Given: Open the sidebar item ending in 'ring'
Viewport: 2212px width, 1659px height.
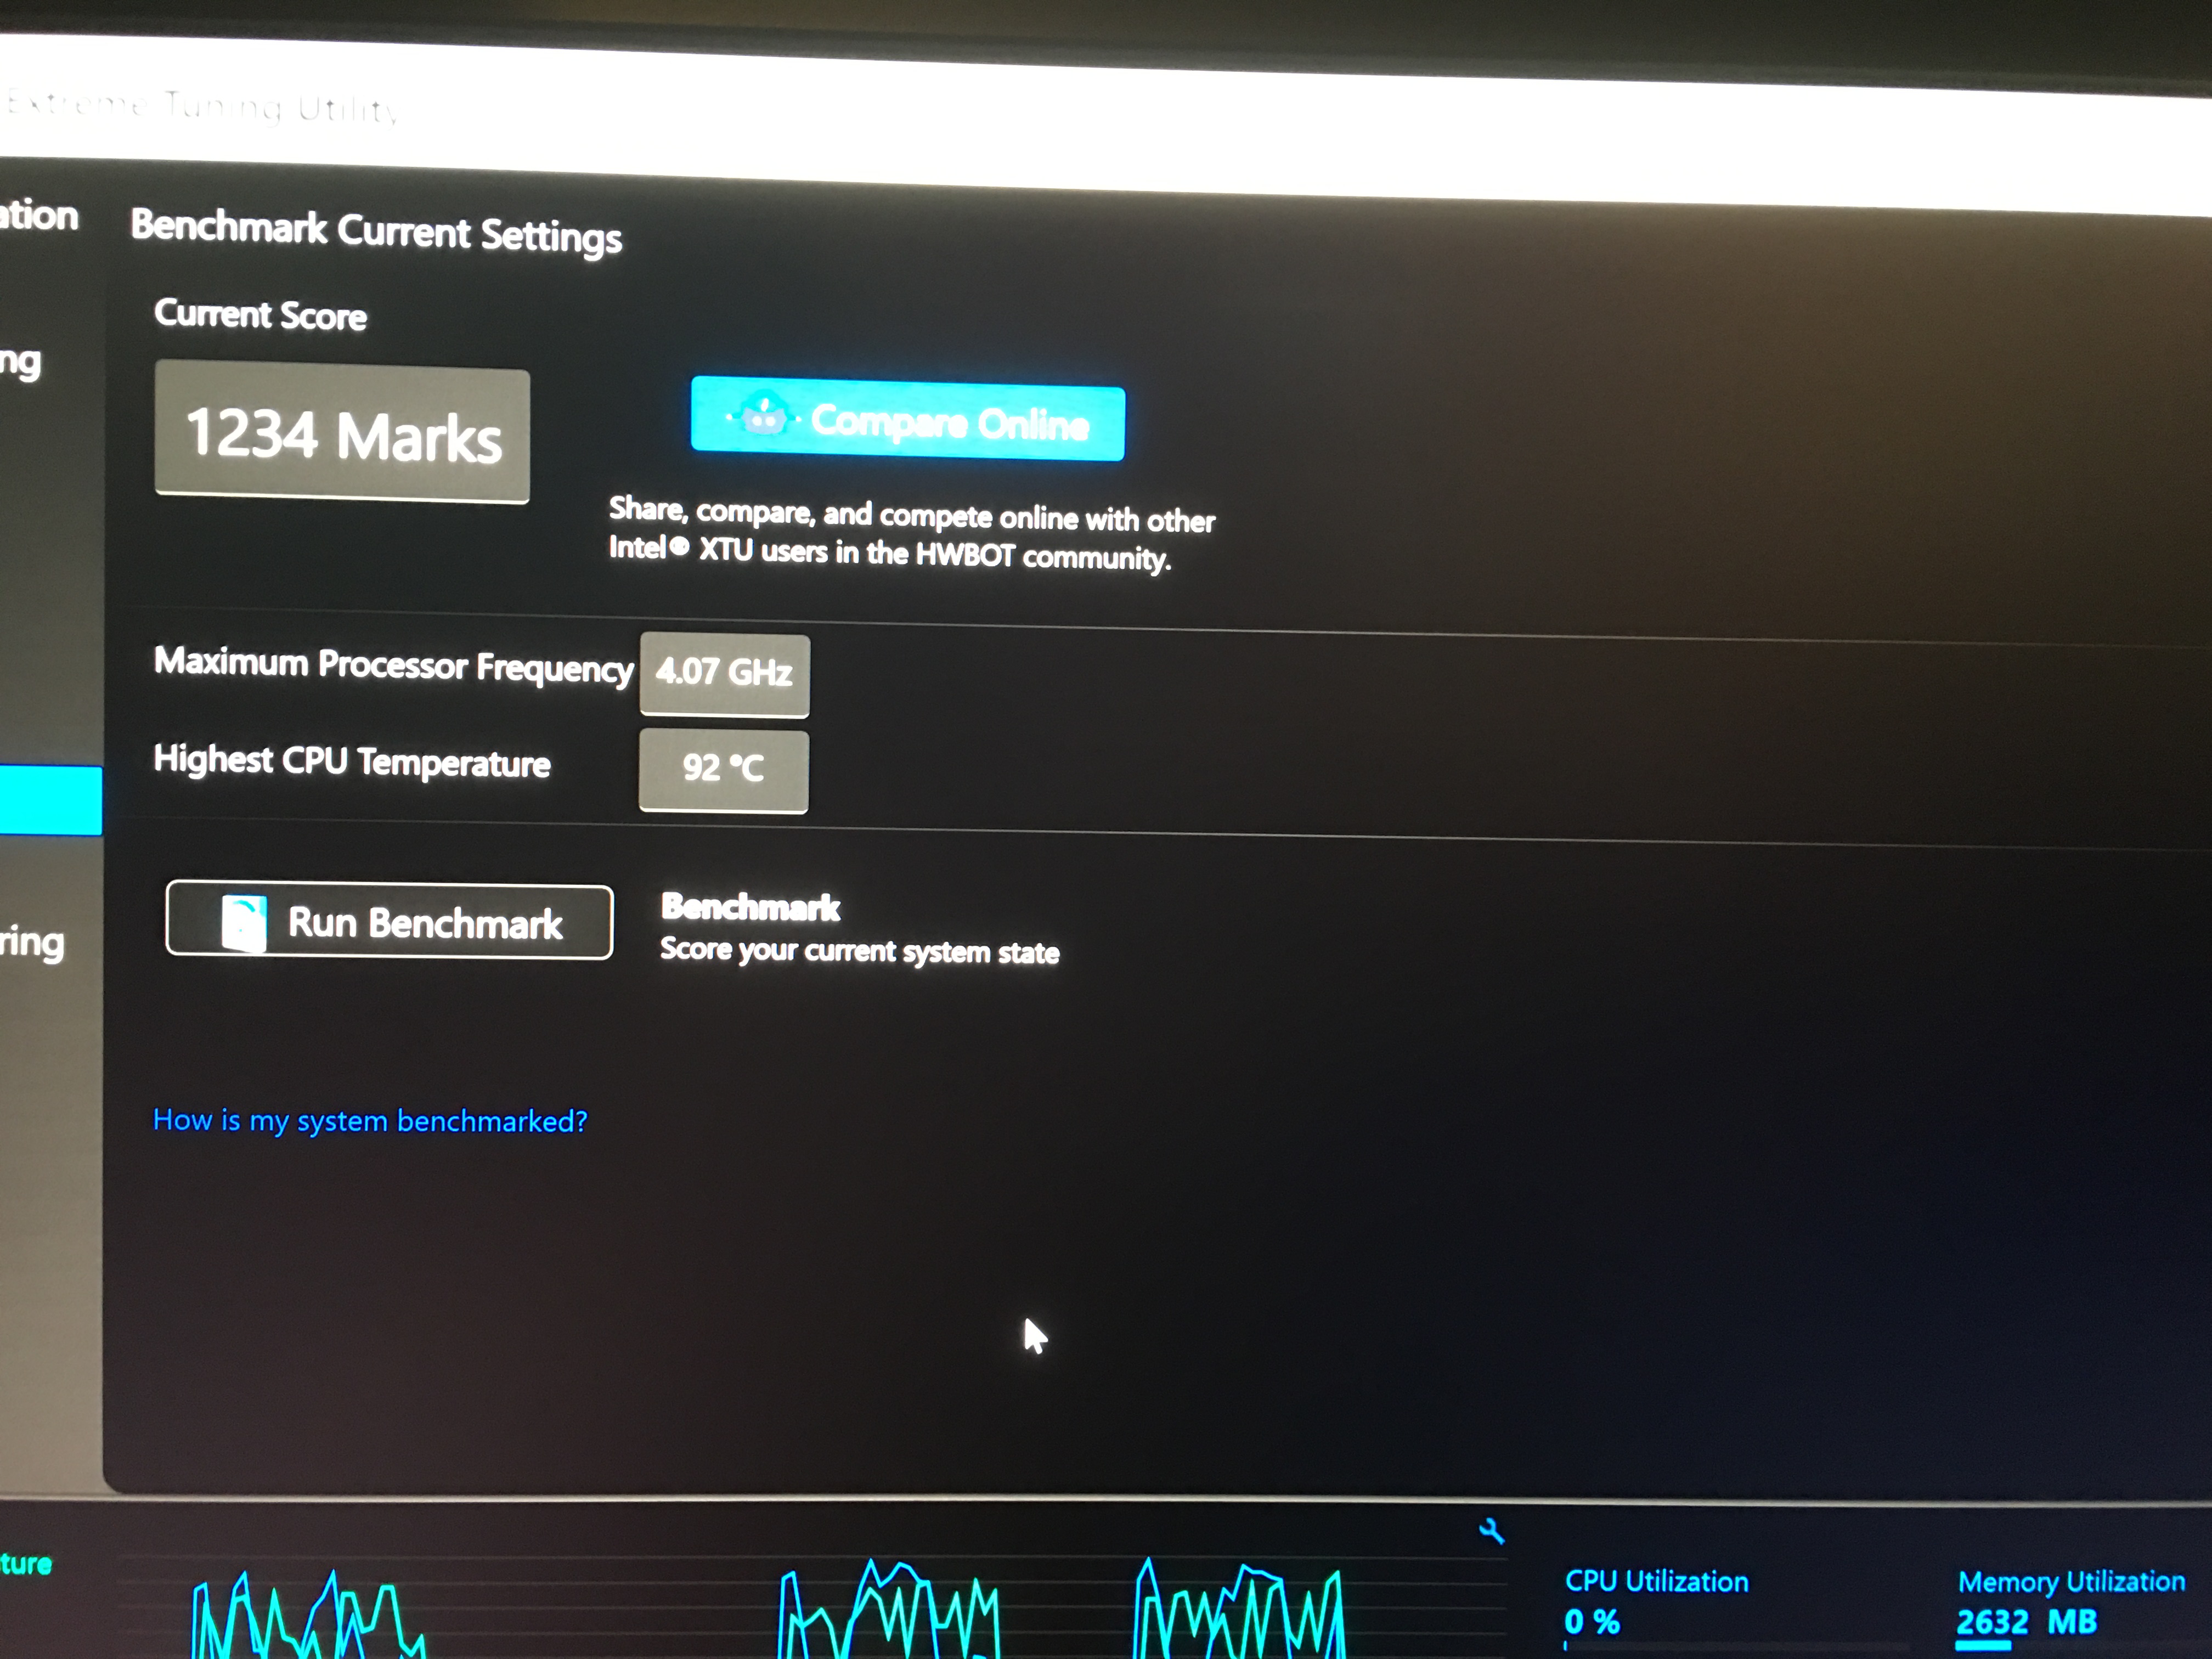Looking at the screenshot, I should click(x=33, y=943).
